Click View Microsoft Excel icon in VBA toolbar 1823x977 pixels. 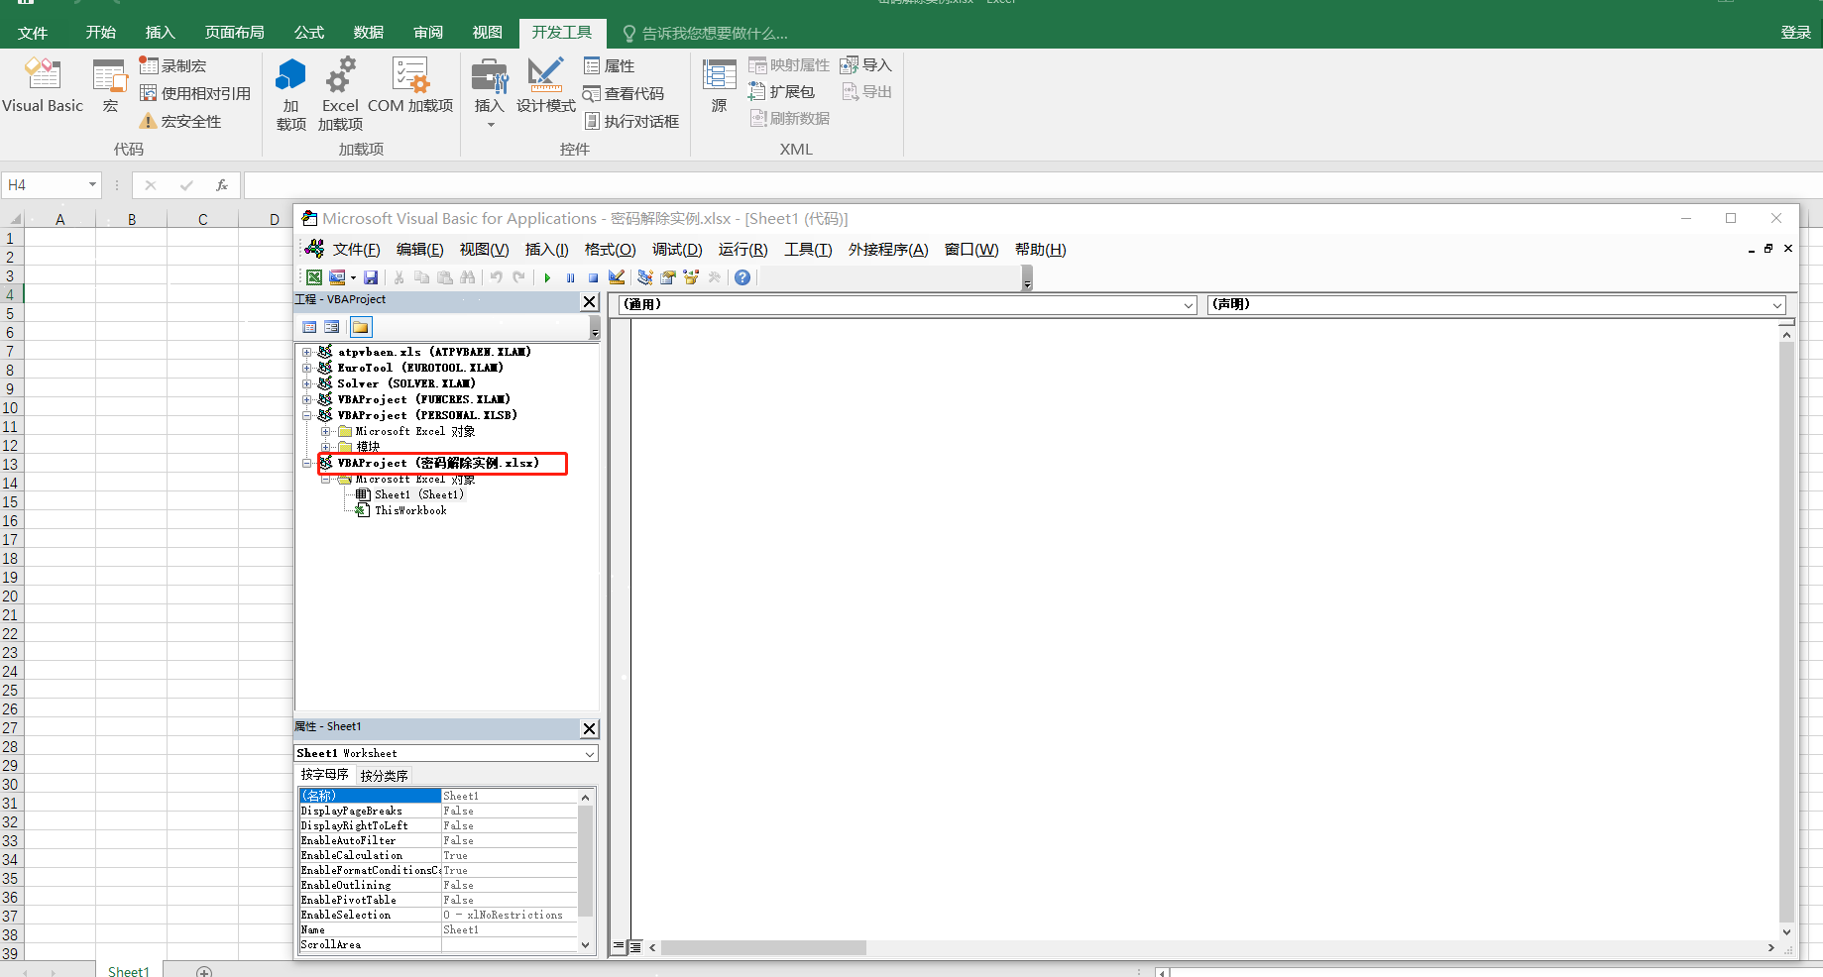314,277
